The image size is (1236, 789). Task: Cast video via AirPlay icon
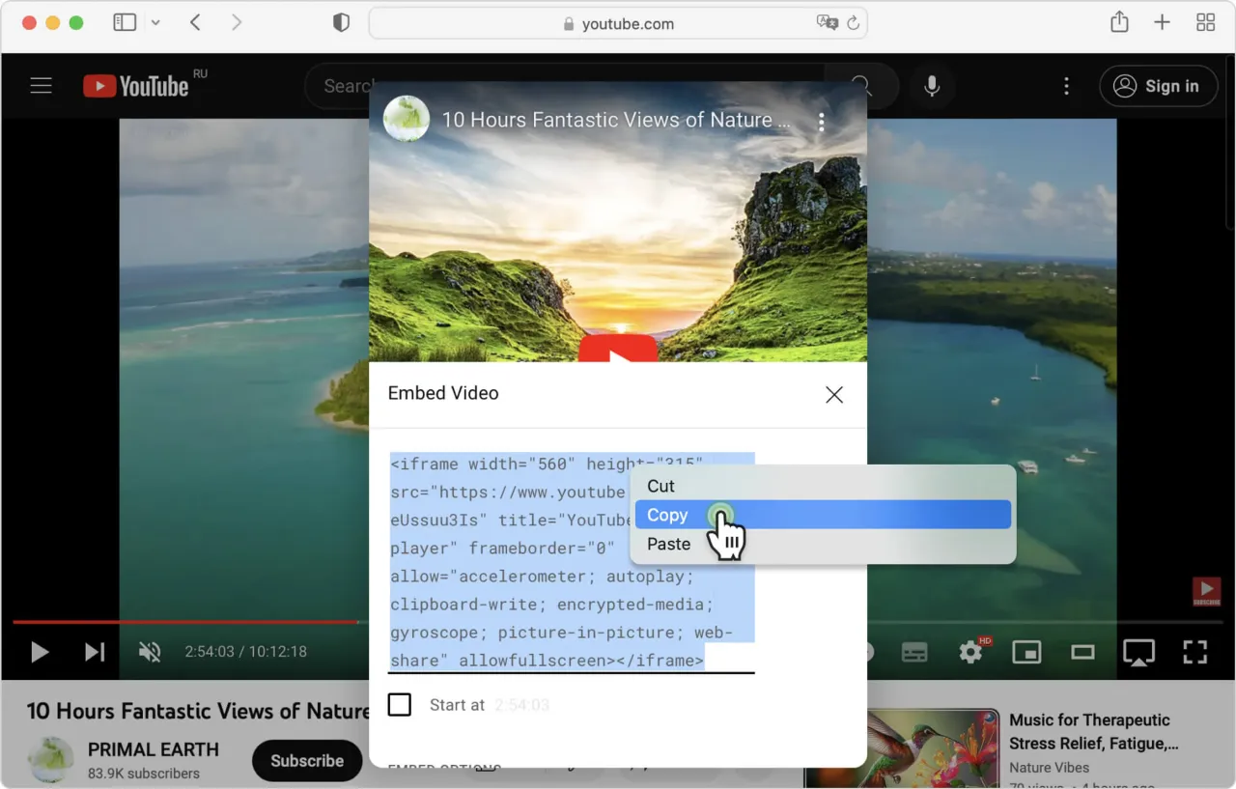click(x=1139, y=652)
